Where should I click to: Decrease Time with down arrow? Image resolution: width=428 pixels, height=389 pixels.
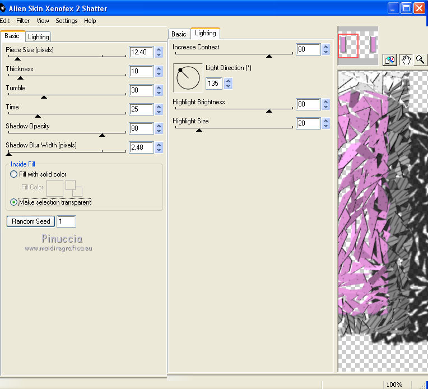tap(159, 112)
